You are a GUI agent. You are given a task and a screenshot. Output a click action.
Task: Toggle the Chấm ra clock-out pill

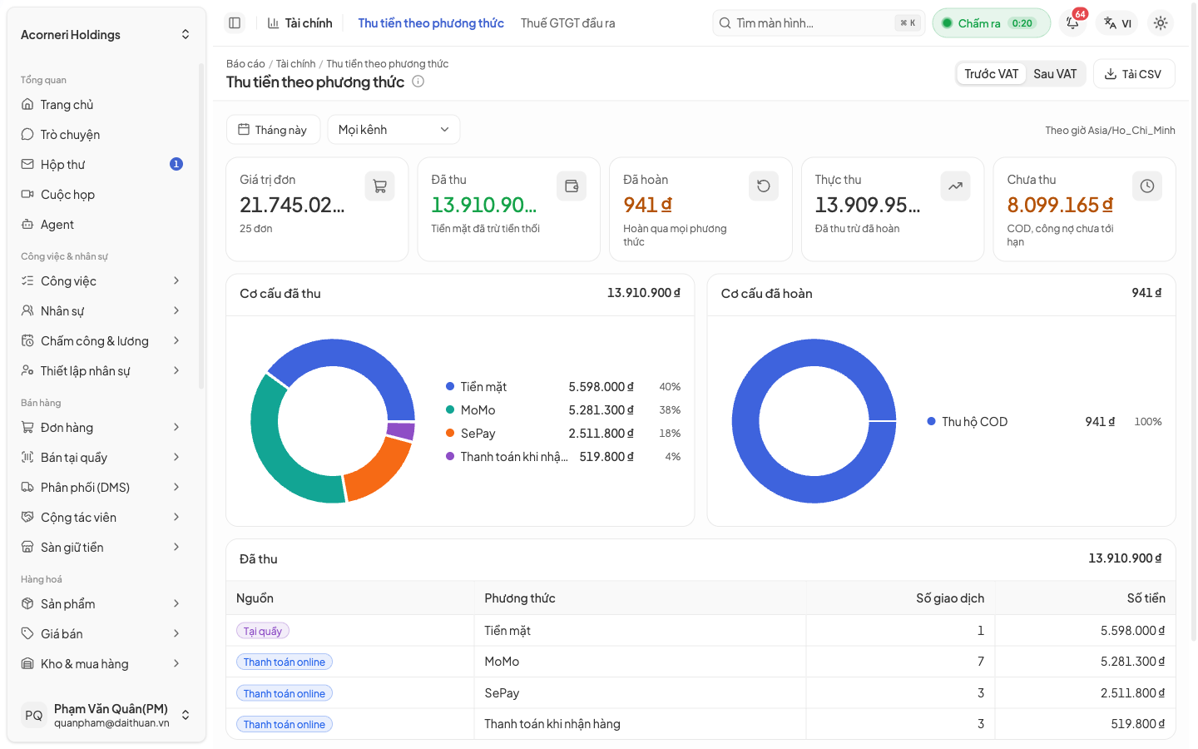tap(991, 23)
